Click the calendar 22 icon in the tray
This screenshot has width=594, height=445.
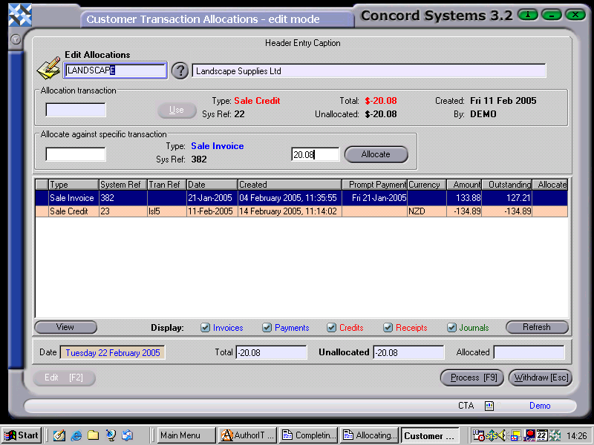tap(541, 436)
